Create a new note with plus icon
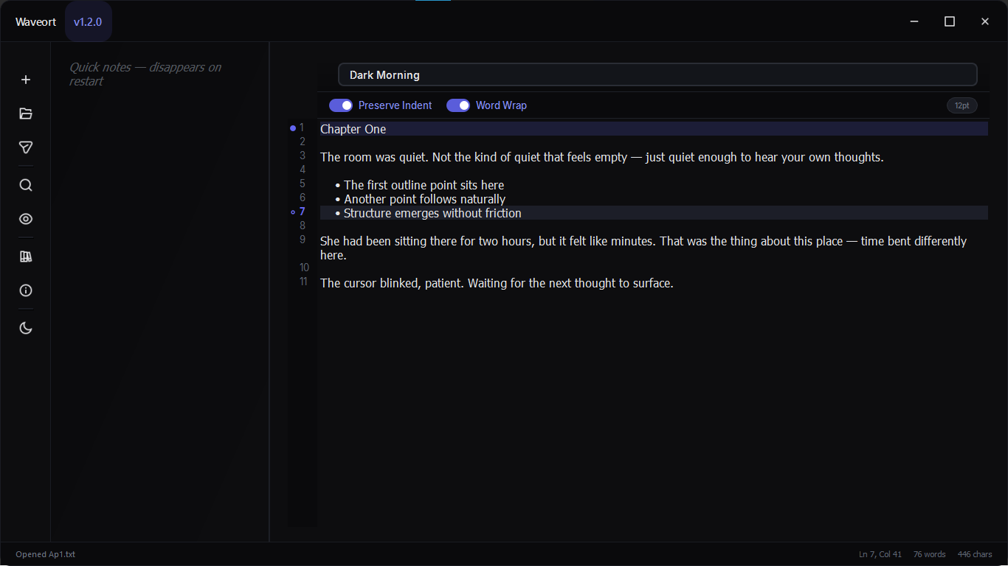The image size is (1008, 566). coord(26,80)
